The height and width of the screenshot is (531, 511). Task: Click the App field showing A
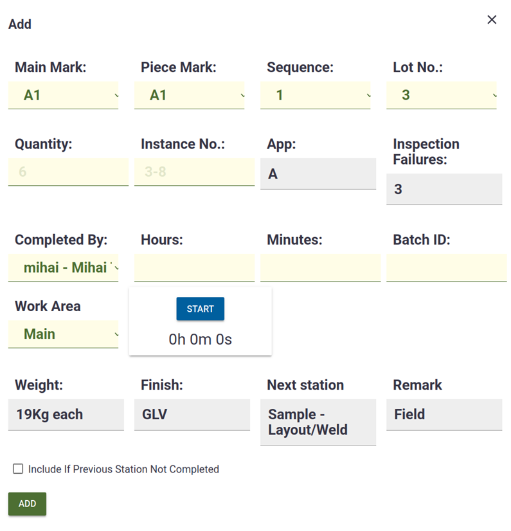click(318, 174)
